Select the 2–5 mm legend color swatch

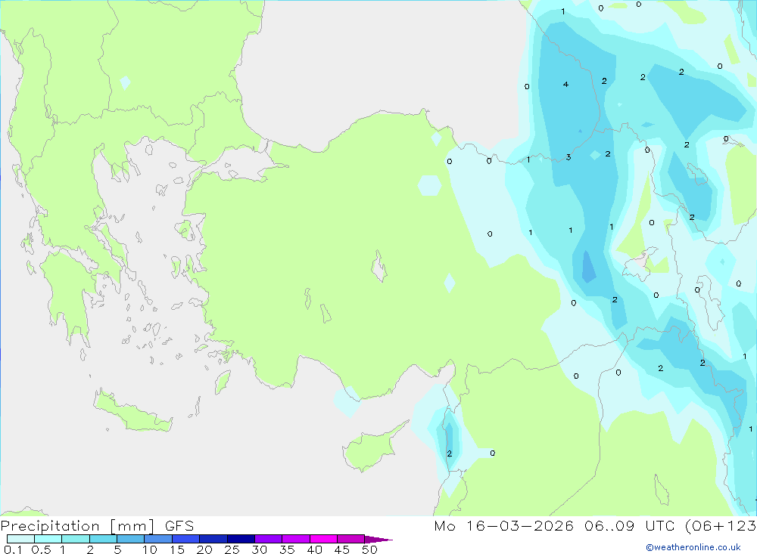pos(103,539)
